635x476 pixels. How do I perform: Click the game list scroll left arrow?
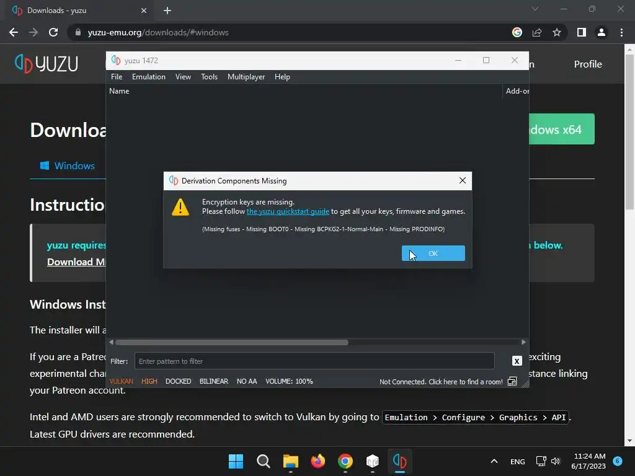click(112, 342)
